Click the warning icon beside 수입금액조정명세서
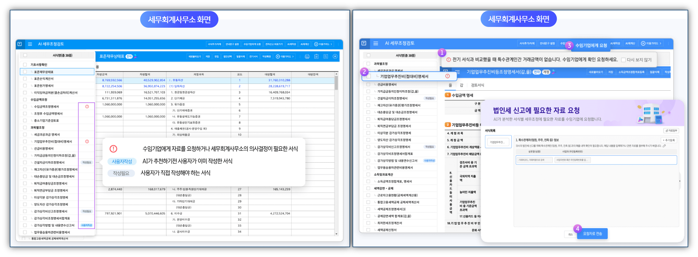 pos(87,107)
